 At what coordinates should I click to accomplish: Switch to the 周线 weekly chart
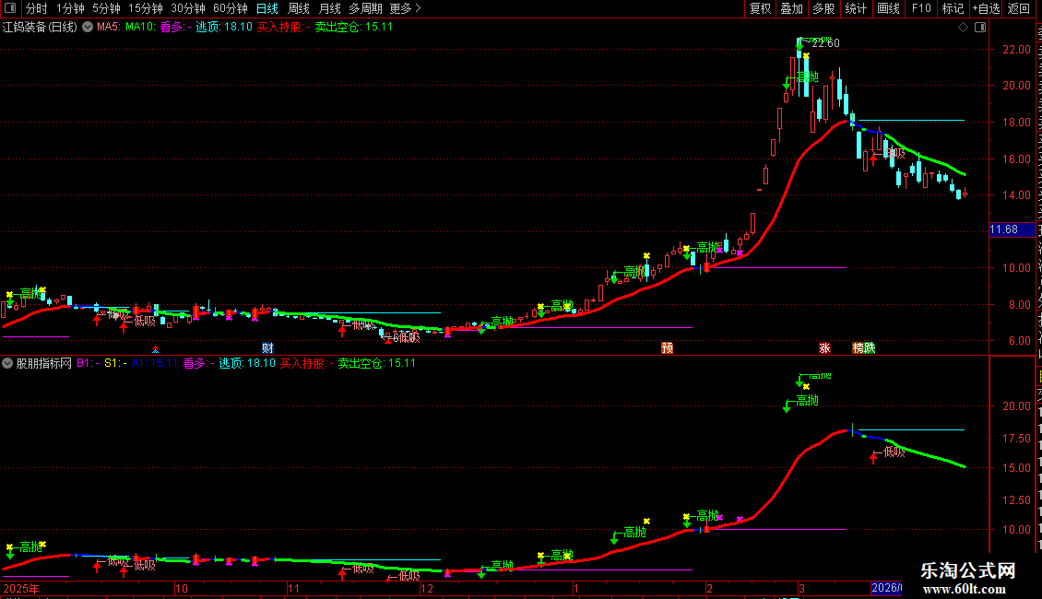coord(299,8)
